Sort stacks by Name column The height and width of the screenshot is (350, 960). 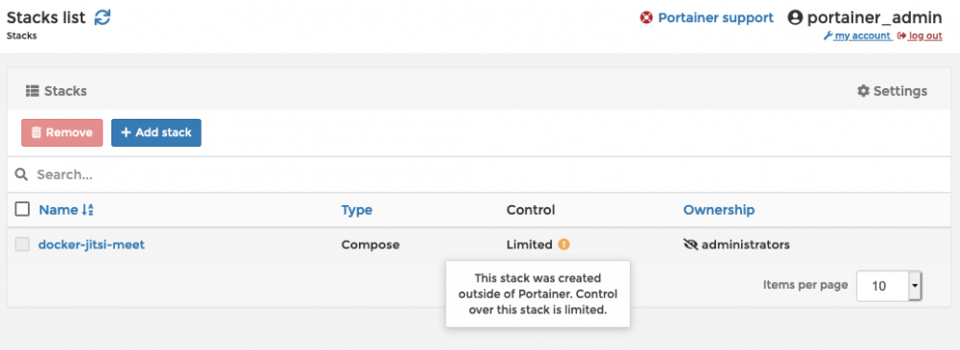pos(59,210)
